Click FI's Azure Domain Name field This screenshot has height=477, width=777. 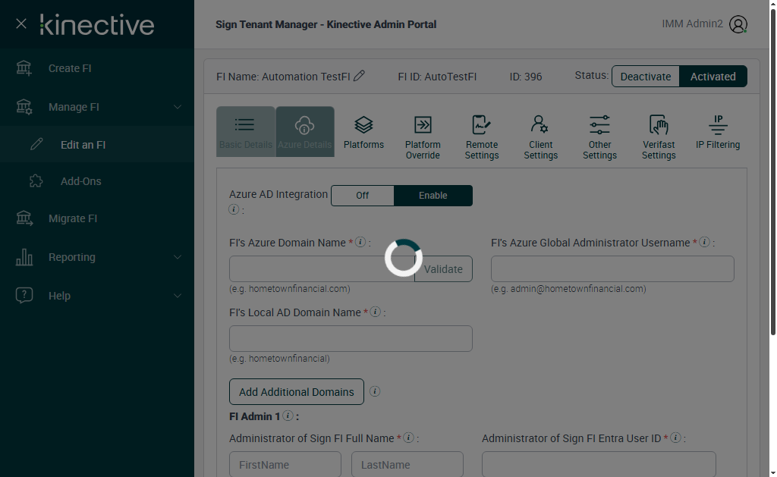point(322,269)
